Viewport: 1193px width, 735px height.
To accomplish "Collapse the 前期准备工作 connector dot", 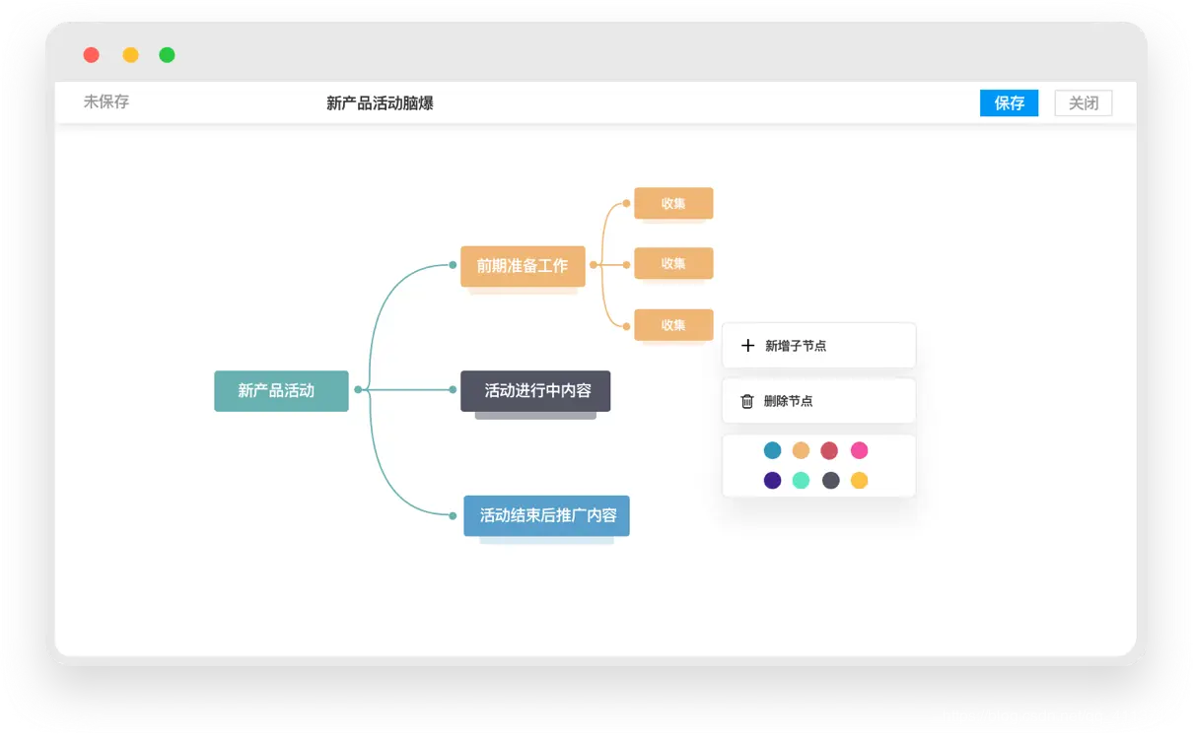I will coord(594,265).
